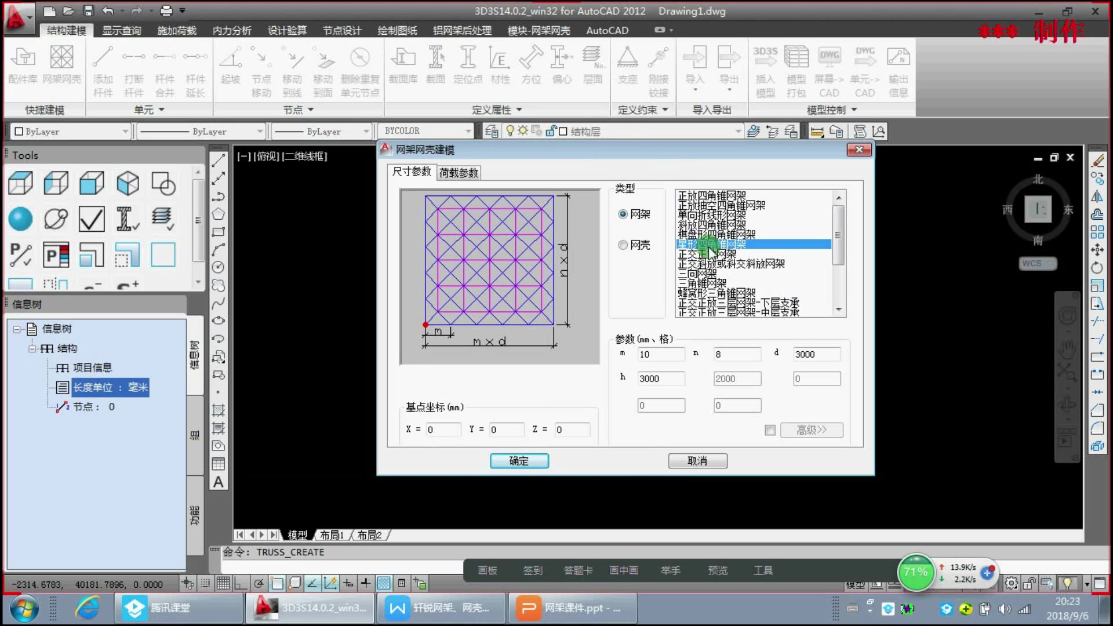Click the 确定 (OK) button

[519, 460]
